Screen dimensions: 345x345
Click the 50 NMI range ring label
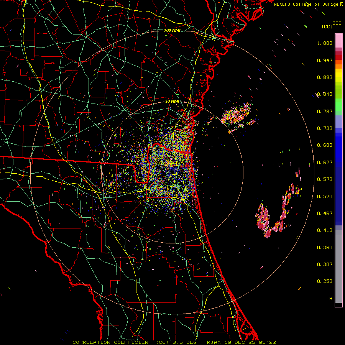pyautogui.click(x=172, y=102)
